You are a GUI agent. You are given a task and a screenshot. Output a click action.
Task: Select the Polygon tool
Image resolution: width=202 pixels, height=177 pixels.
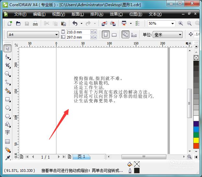point(8,116)
